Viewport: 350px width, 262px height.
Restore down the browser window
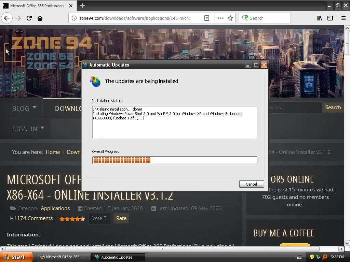(x=337, y=5)
